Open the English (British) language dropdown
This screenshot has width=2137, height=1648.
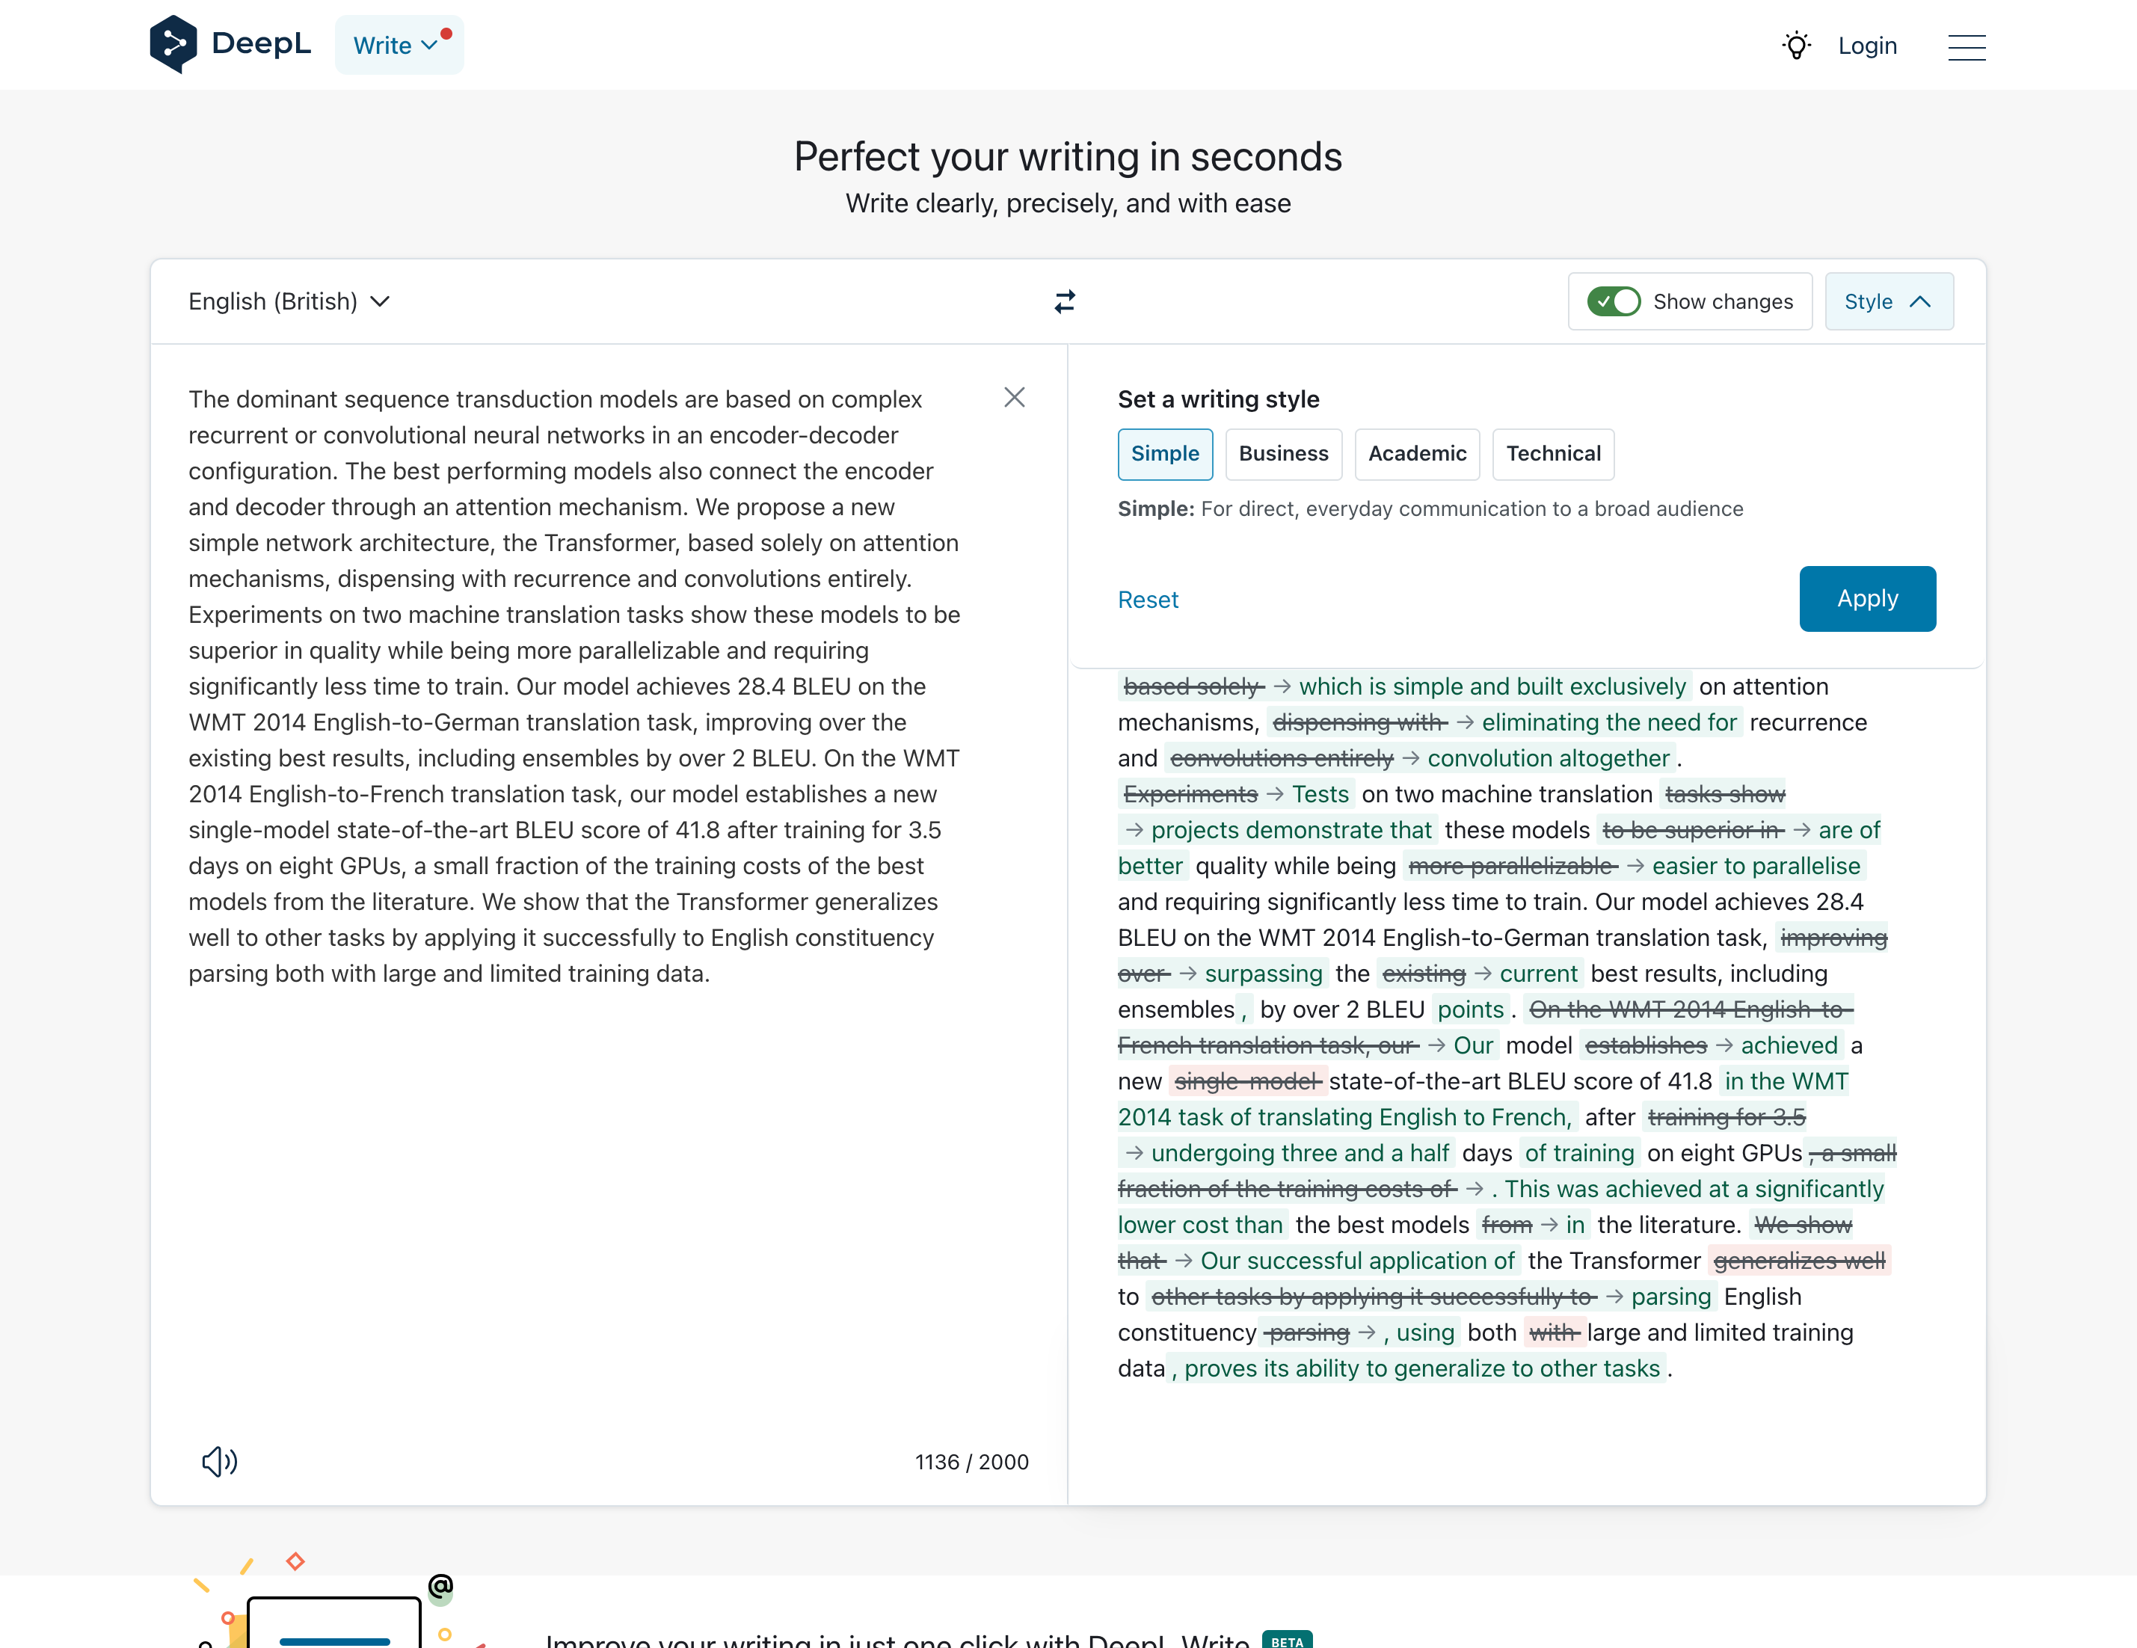[289, 301]
